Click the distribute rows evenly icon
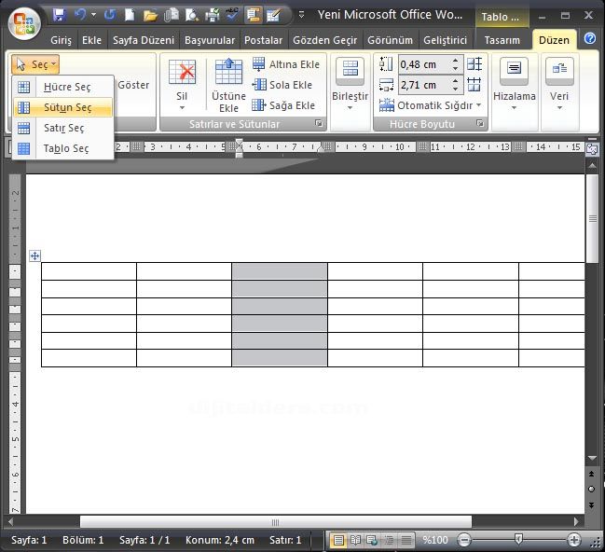This screenshot has width=605, height=552. 474,63
